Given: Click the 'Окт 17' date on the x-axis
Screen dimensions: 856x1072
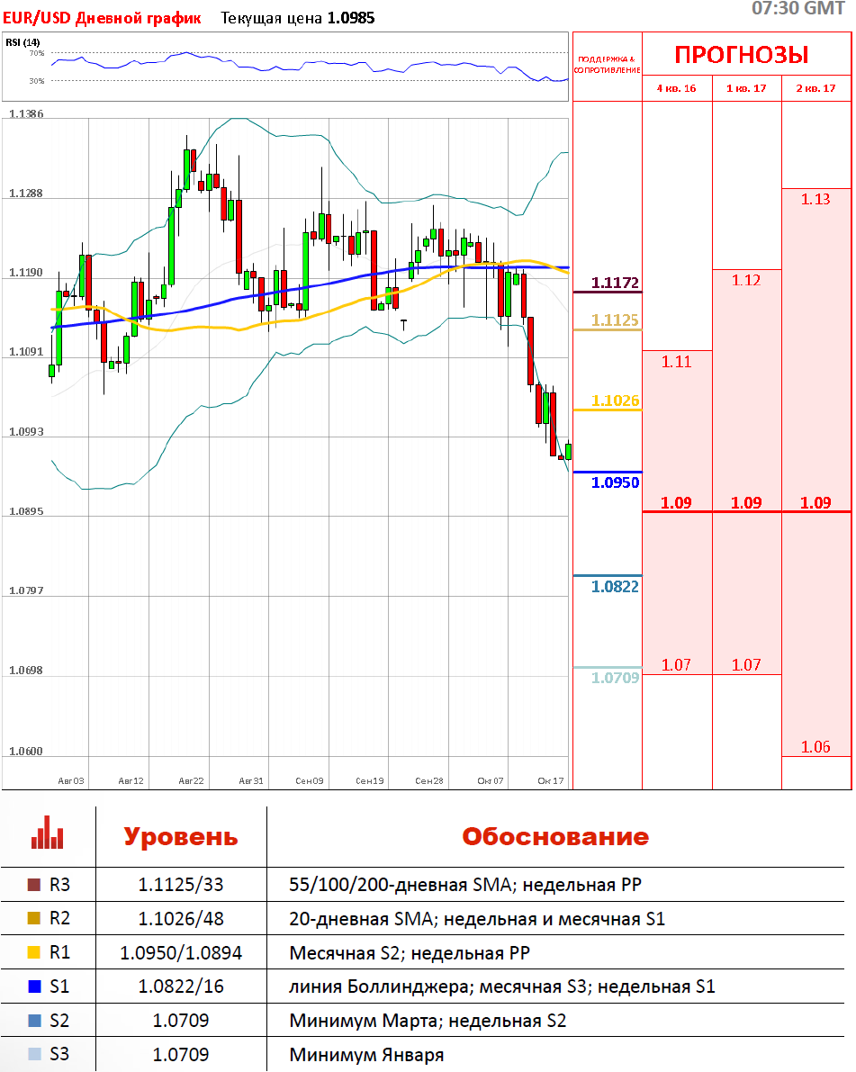Looking at the screenshot, I should pos(550,780).
